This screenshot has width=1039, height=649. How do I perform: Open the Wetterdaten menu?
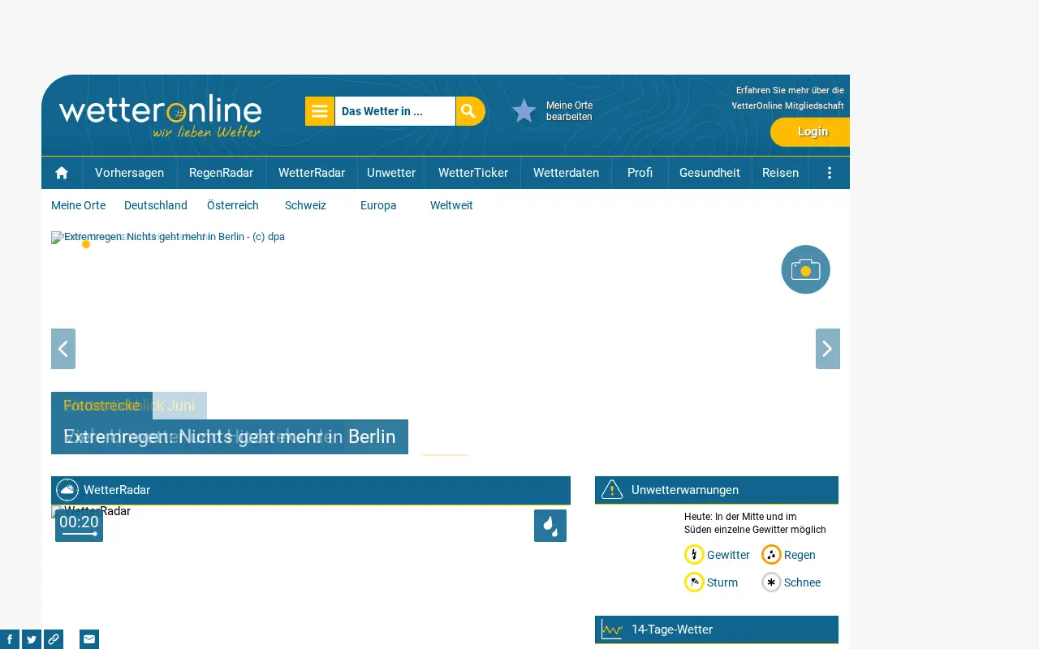pos(566,173)
